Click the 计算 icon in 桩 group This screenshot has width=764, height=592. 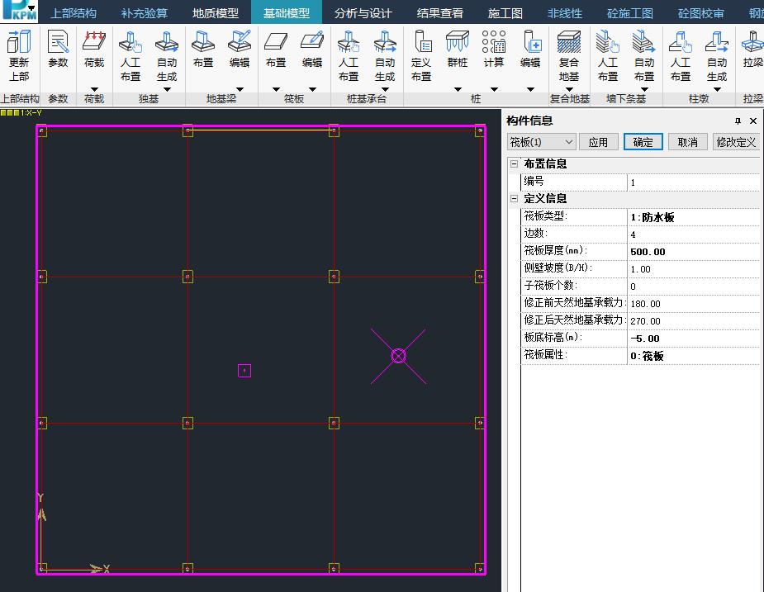(x=494, y=49)
